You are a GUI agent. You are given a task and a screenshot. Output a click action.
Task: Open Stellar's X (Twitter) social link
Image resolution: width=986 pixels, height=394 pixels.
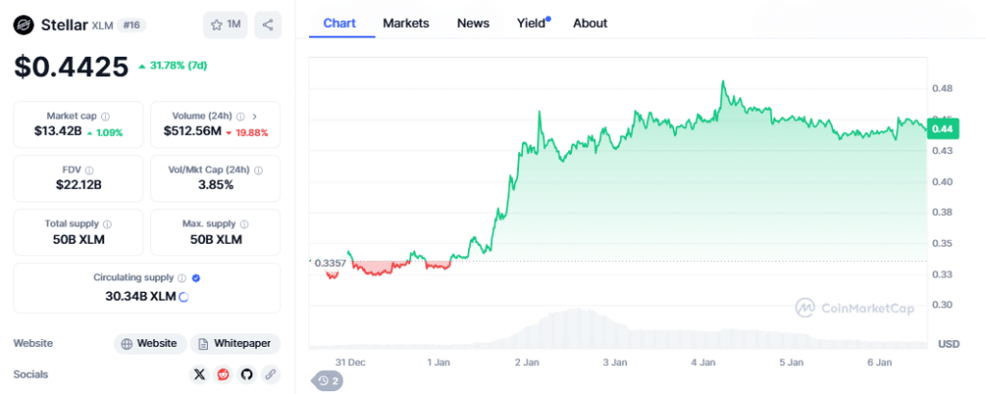pyautogui.click(x=199, y=374)
